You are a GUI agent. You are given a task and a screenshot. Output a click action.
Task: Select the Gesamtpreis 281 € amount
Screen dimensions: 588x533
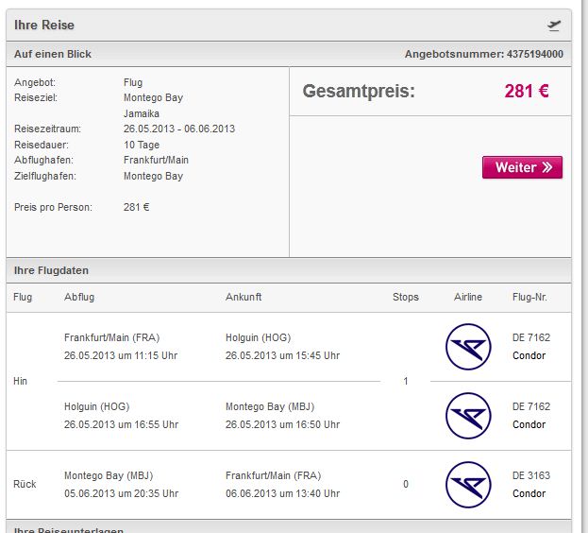[527, 92]
